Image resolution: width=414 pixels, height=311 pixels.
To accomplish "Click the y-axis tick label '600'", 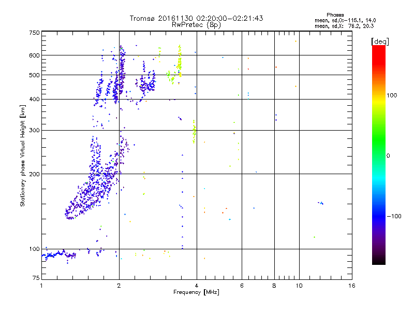I will 34,55.
